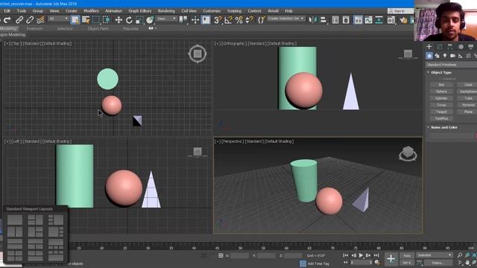Open the Rendering menu
Screen dimensions: 477x268
(x=166, y=11)
